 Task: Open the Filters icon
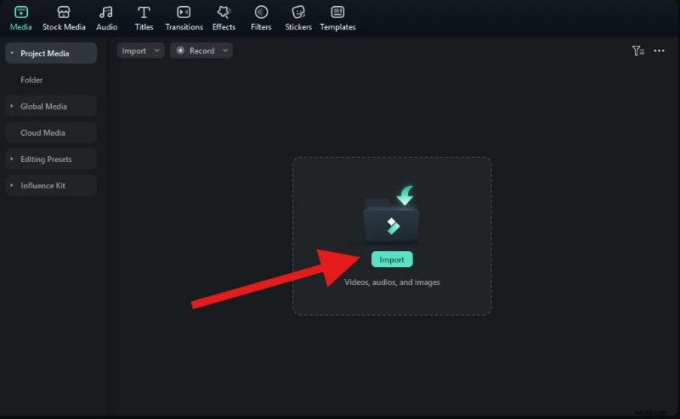click(261, 12)
